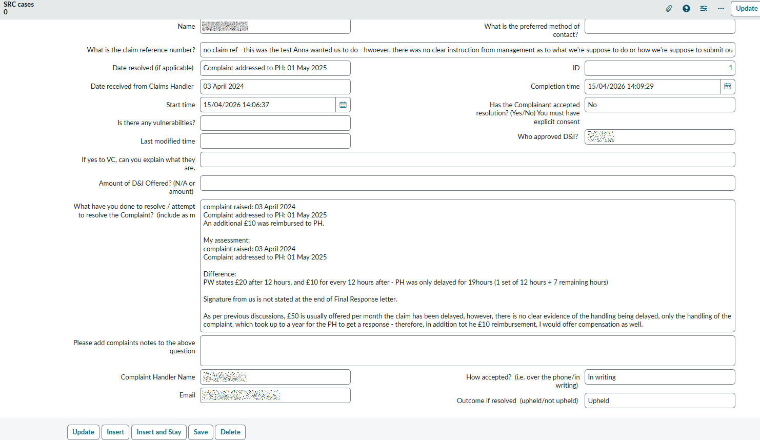Edit the Completion time field
The image size is (760, 440).
652,86
